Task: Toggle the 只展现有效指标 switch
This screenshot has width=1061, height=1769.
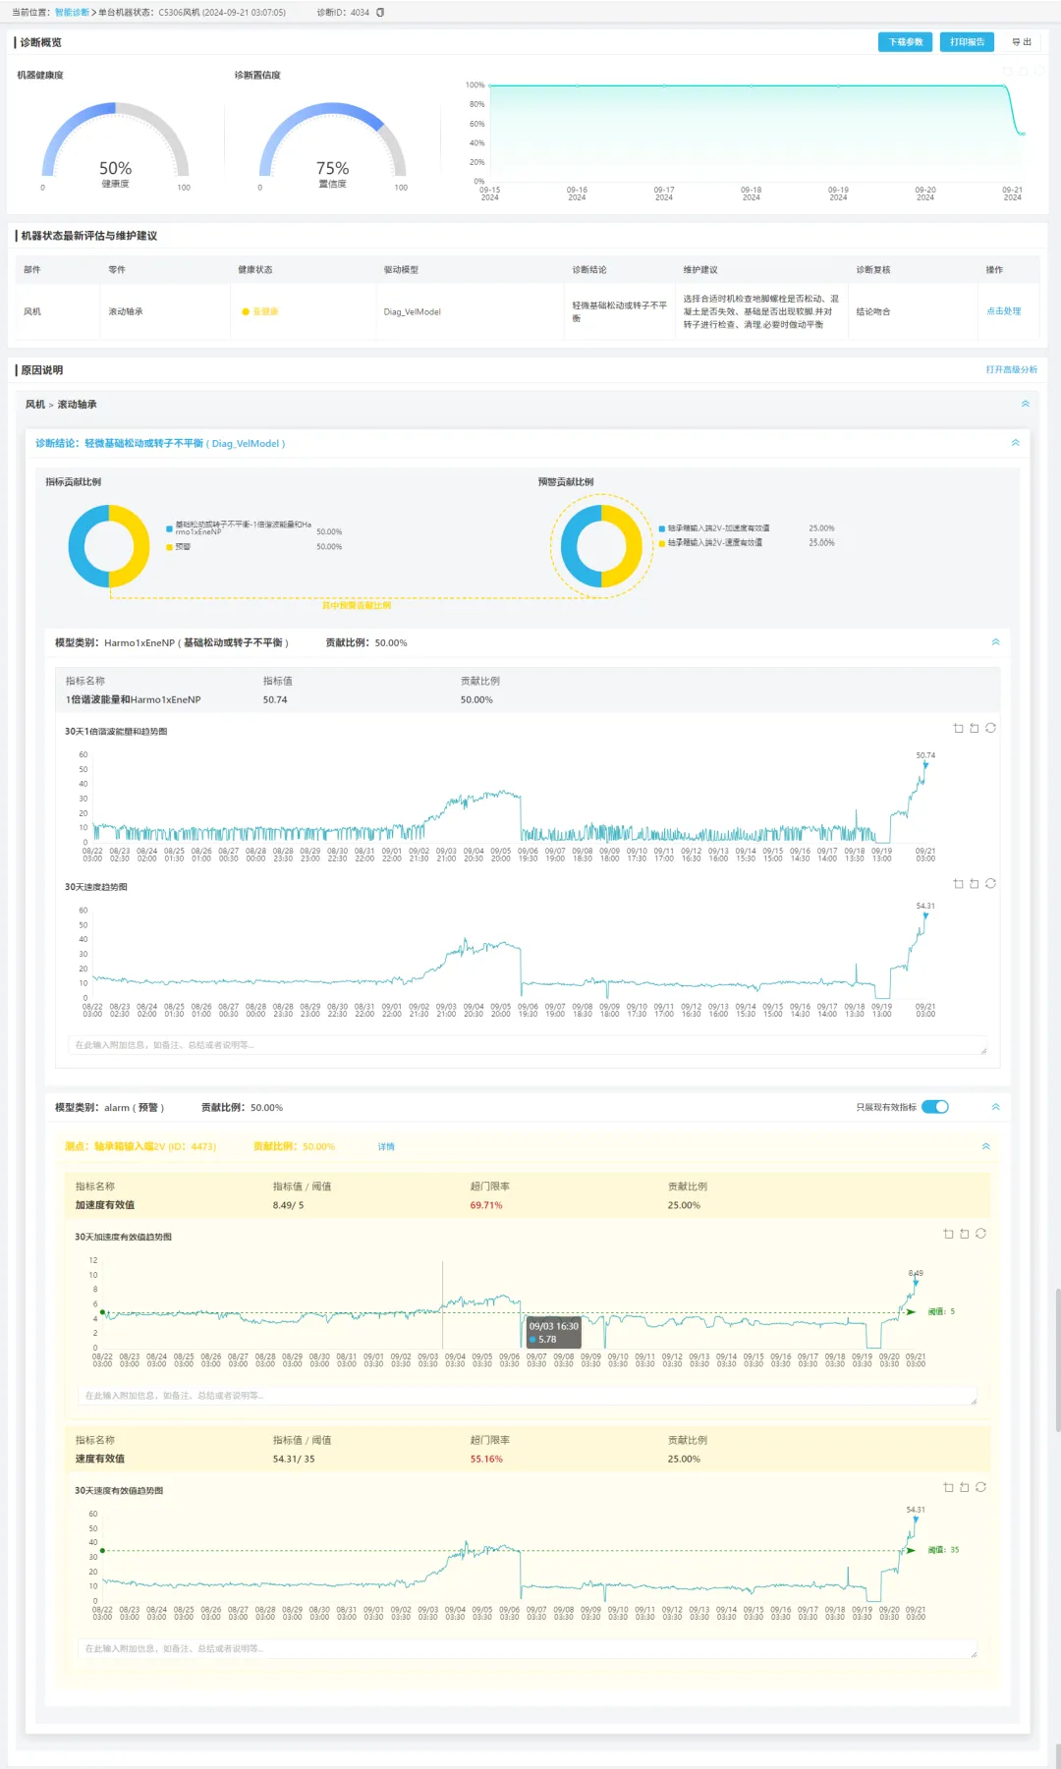Action: pos(935,1107)
